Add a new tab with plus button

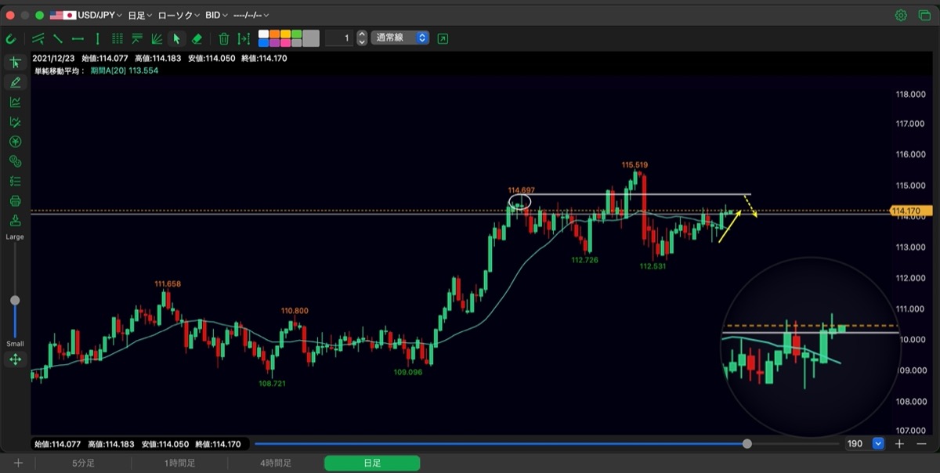coord(18,463)
